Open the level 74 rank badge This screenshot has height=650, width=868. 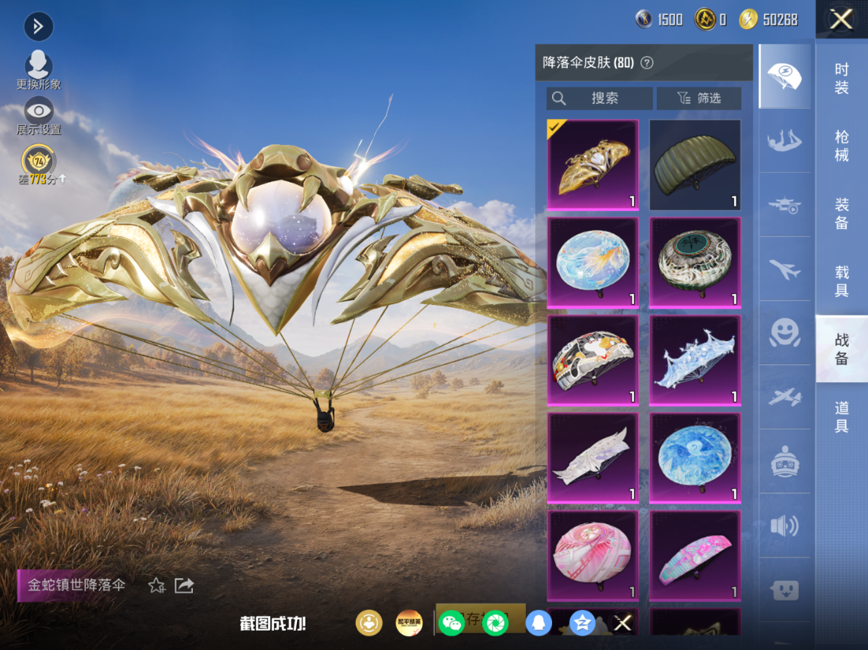point(39,161)
